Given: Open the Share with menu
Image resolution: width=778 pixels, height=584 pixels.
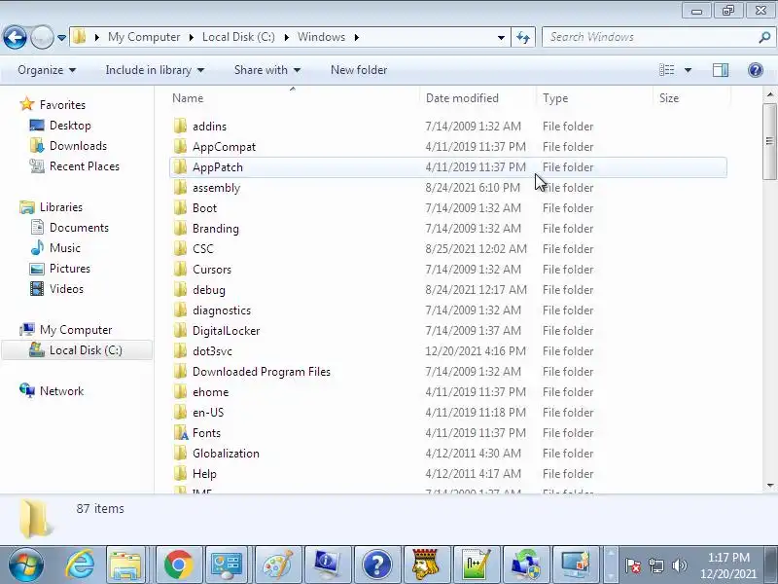Looking at the screenshot, I should tap(267, 70).
